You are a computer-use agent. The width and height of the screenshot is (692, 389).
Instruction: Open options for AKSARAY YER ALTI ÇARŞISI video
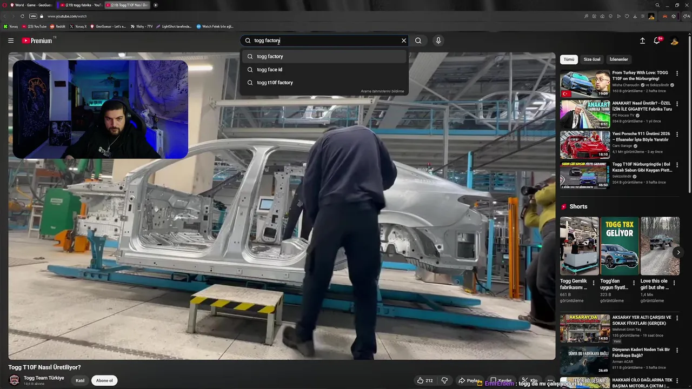(677, 318)
